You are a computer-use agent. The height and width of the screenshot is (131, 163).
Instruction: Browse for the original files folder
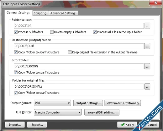tap(147, 86)
